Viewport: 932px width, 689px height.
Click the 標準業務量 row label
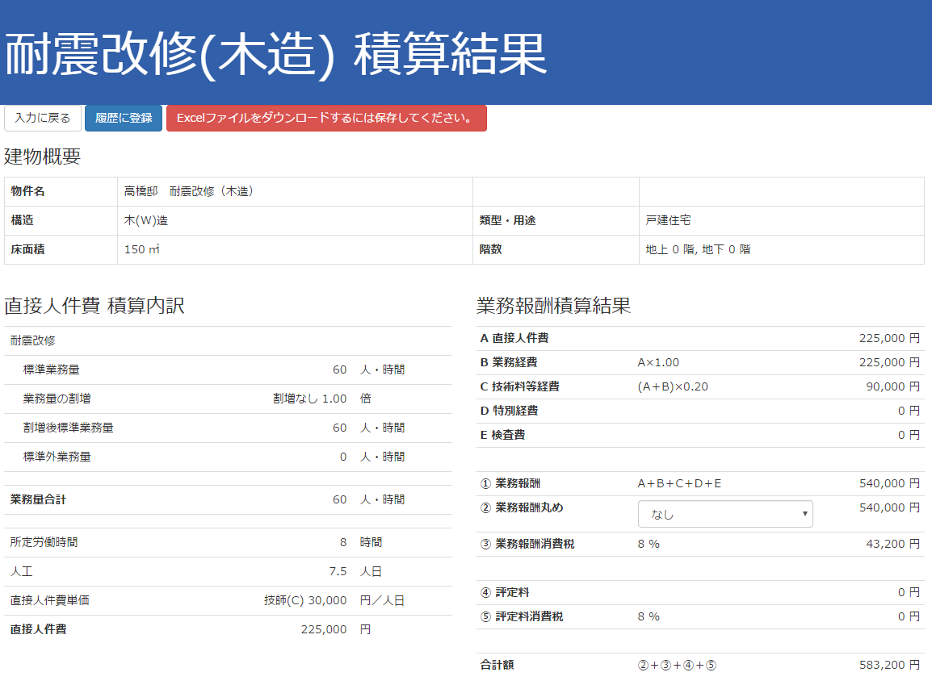click(x=51, y=370)
